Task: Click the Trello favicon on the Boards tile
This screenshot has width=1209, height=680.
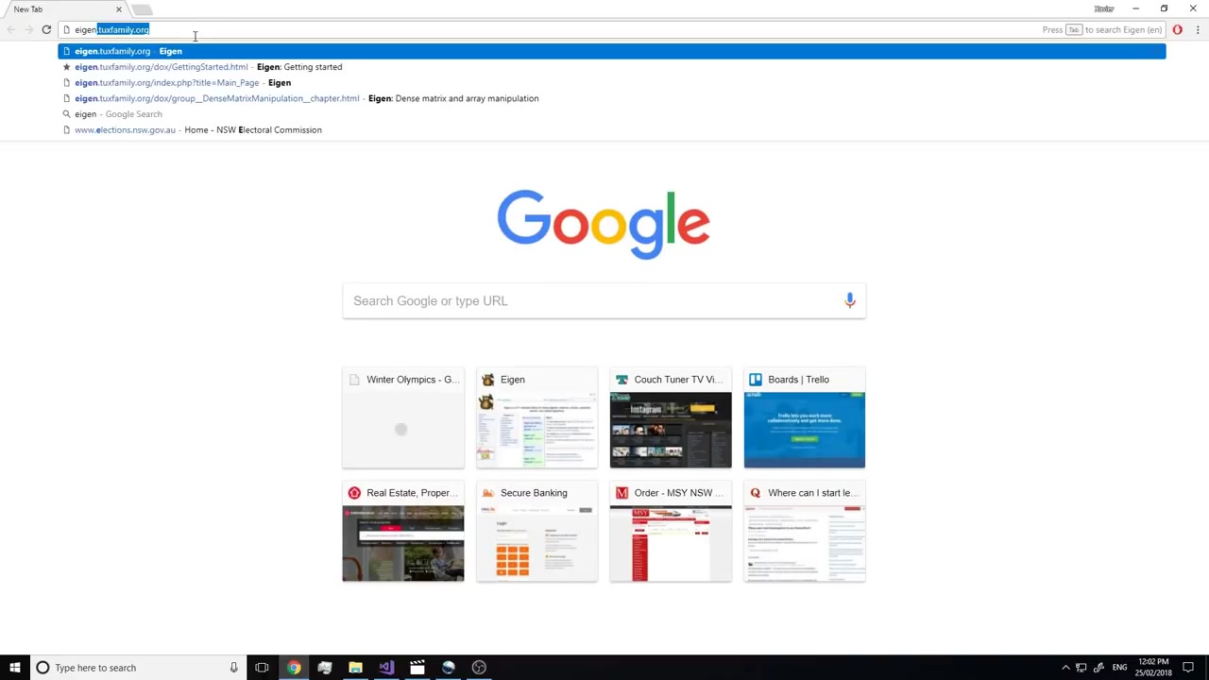Action: tap(756, 380)
